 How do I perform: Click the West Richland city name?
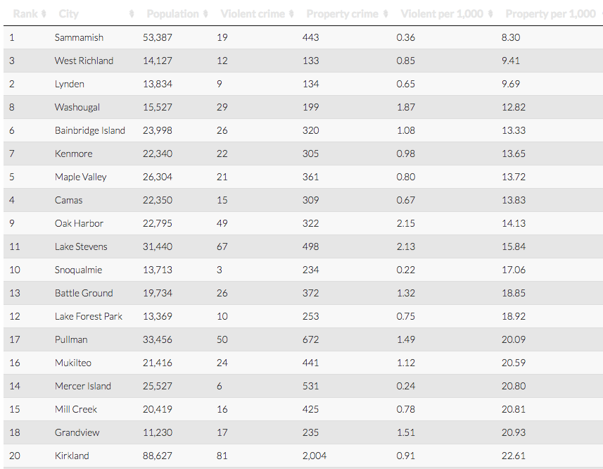[x=84, y=61]
